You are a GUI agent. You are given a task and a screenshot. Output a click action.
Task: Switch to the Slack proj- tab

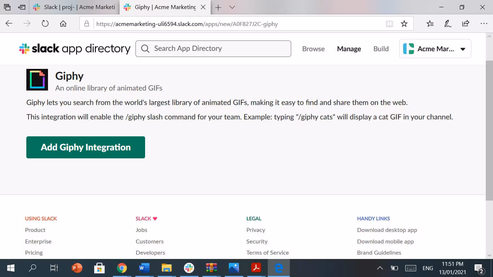[x=74, y=7]
